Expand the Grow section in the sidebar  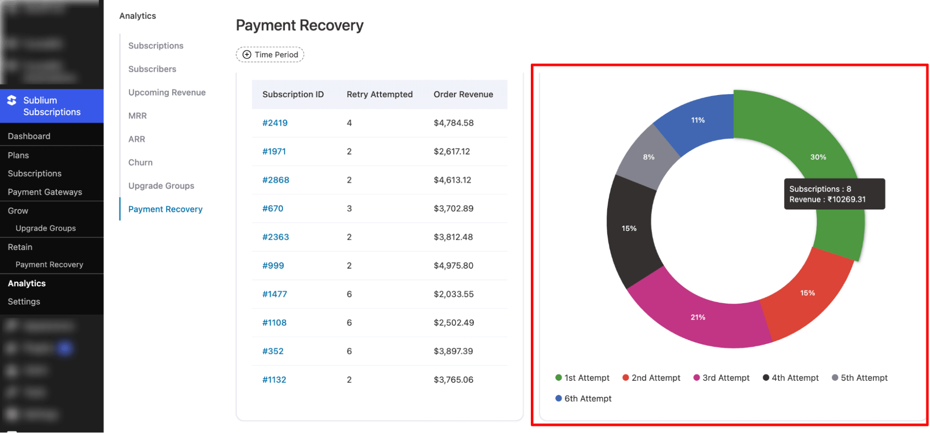pyautogui.click(x=17, y=210)
